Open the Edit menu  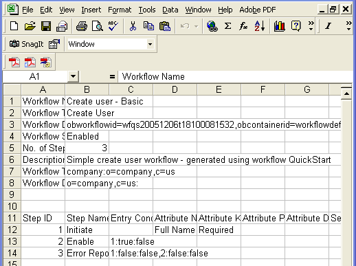pyautogui.click(x=46, y=10)
